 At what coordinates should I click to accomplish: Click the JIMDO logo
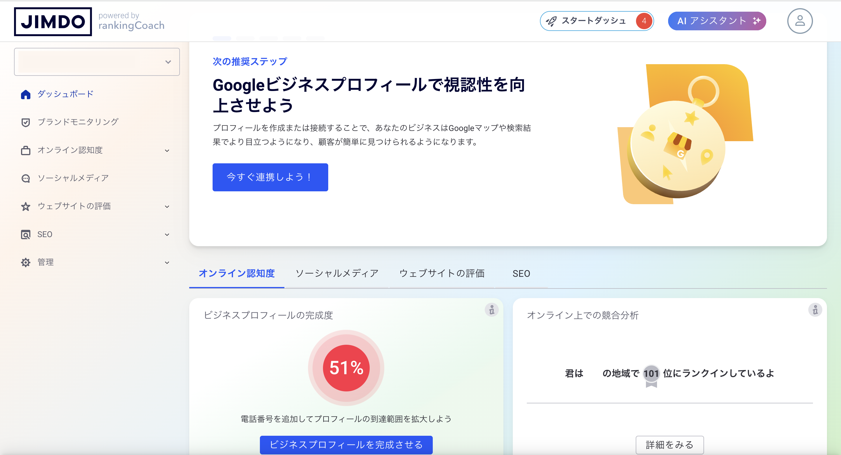click(53, 22)
